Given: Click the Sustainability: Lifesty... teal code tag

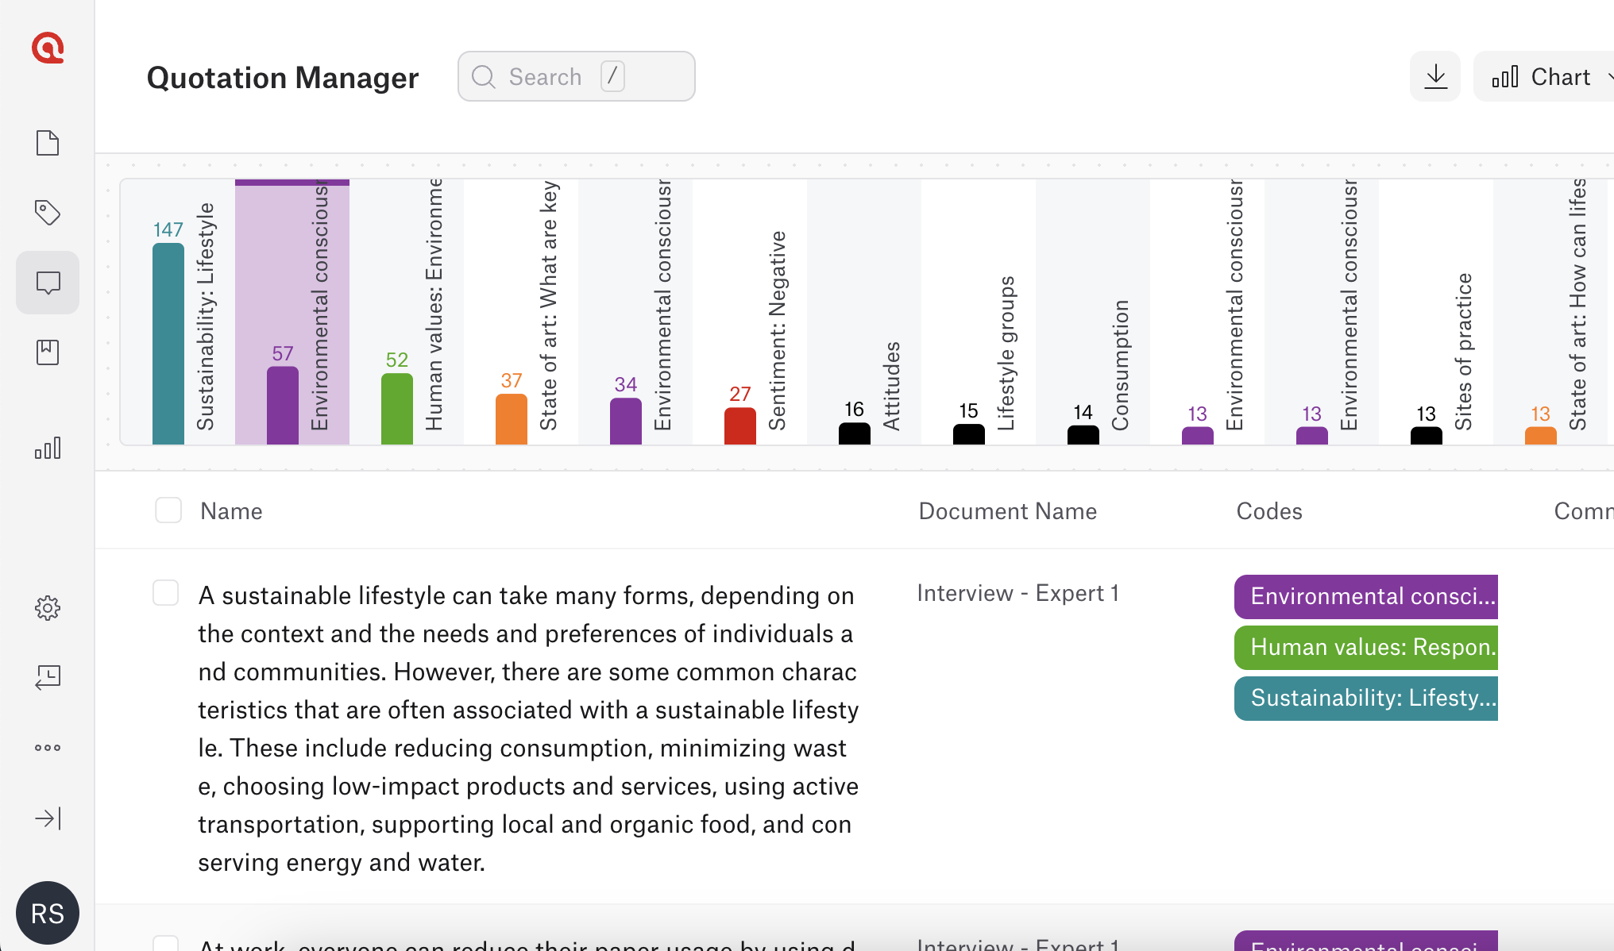Looking at the screenshot, I should pyautogui.click(x=1365, y=698).
